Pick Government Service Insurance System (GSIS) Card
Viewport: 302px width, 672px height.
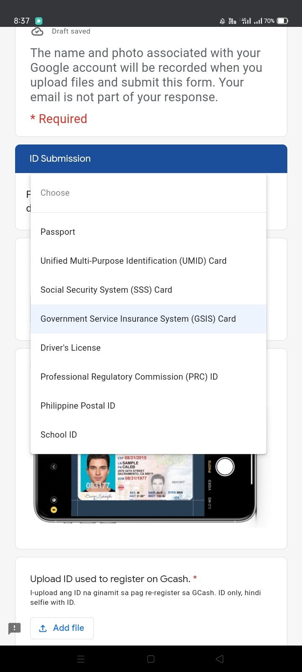(x=138, y=319)
